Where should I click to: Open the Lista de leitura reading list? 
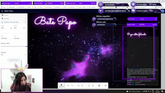pyautogui.click(x=159, y=7)
